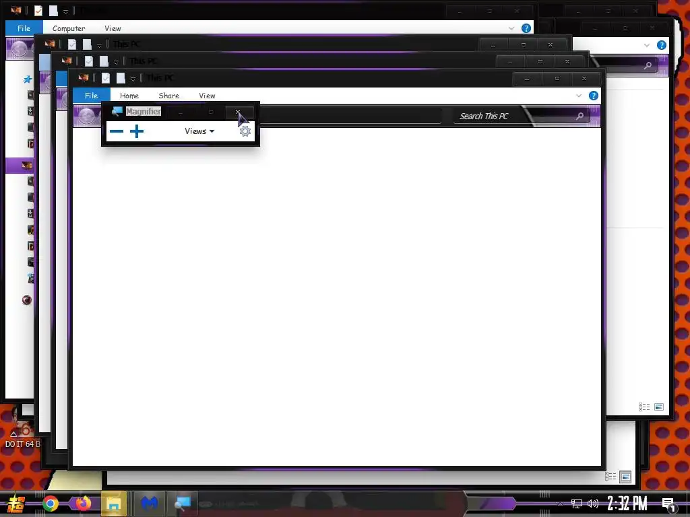
Task: Click Help icon in right background window
Action: [x=662, y=45]
